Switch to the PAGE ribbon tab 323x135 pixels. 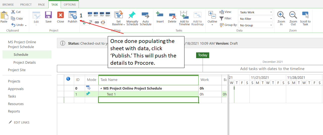tap(41, 5)
